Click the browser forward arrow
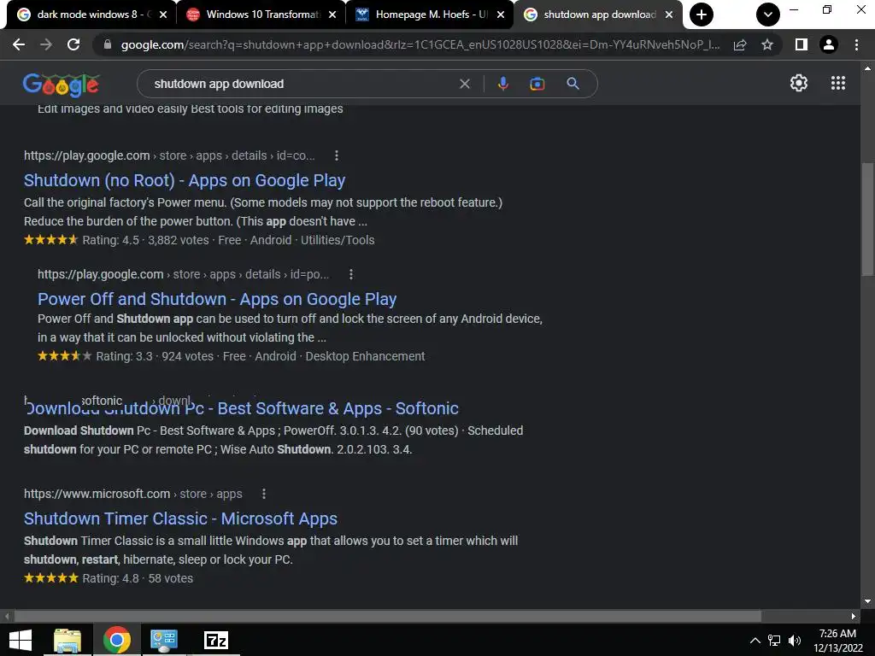875x656 pixels. click(x=46, y=44)
